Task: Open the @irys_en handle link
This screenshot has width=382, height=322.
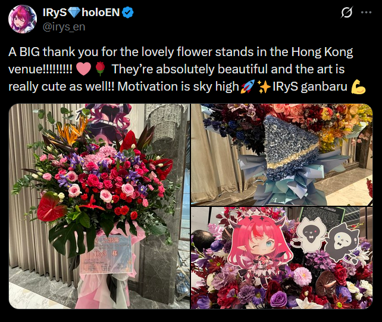Action: point(64,27)
